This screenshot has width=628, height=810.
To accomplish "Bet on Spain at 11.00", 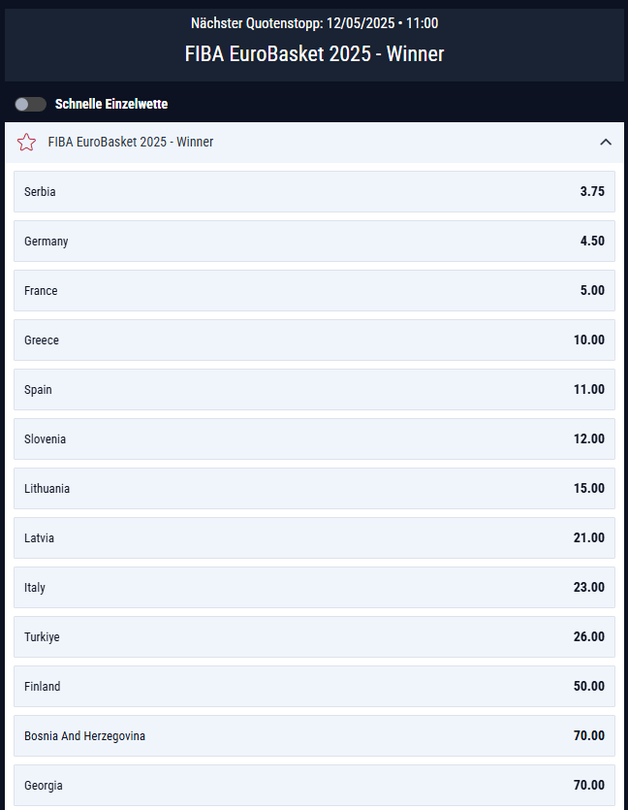I will pyautogui.click(x=314, y=390).
